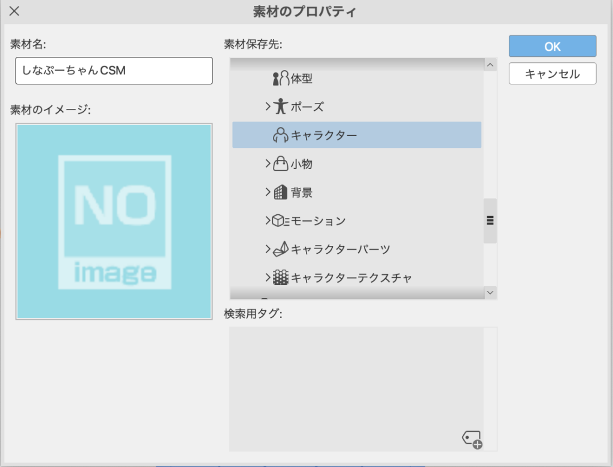Expand the 背景 folder
This screenshot has width=613, height=467.
click(268, 192)
